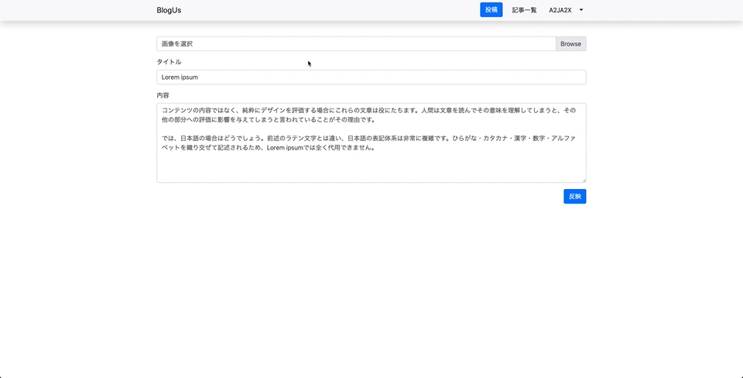The width and height of the screenshot is (743, 378).
Task: Click empty space at bottom of textarea
Action: click(x=371, y=170)
